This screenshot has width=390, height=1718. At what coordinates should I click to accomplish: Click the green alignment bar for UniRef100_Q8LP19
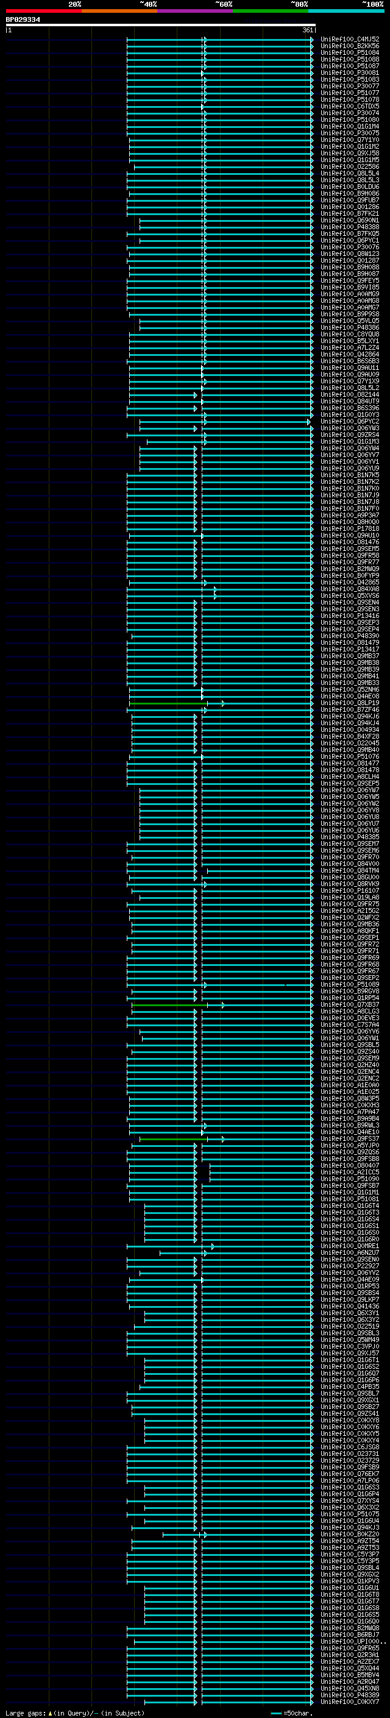169,704
